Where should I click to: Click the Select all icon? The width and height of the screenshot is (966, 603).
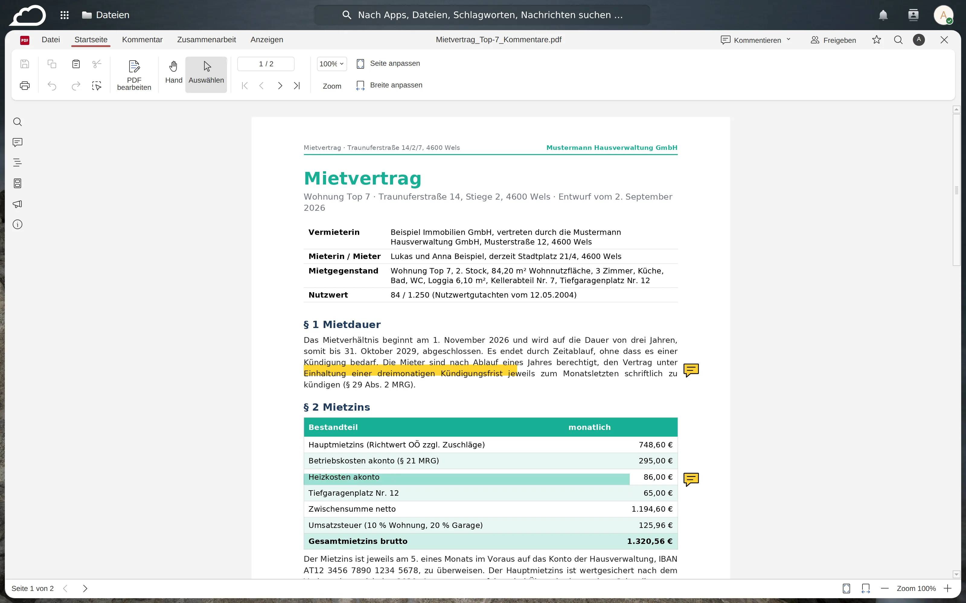point(97,85)
